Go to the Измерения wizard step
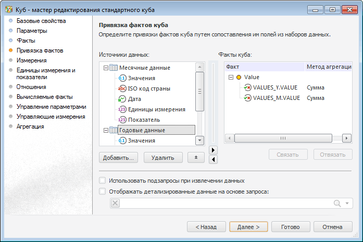The image size is (363, 242). tap(31, 60)
